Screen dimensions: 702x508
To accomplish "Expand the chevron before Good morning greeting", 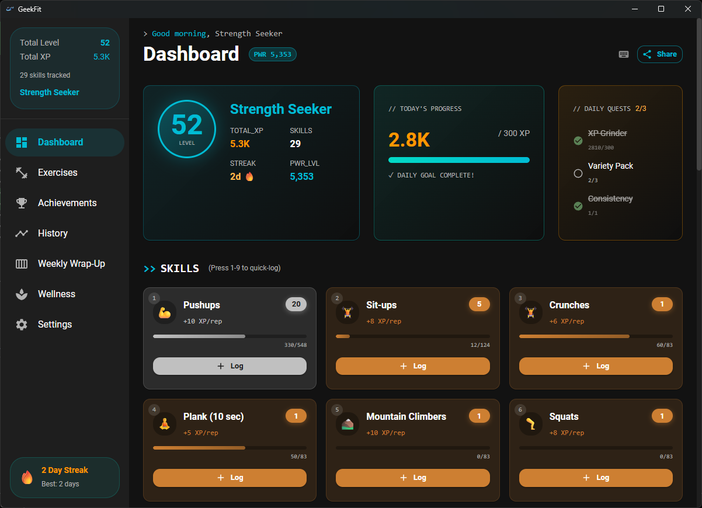I will tap(145, 33).
